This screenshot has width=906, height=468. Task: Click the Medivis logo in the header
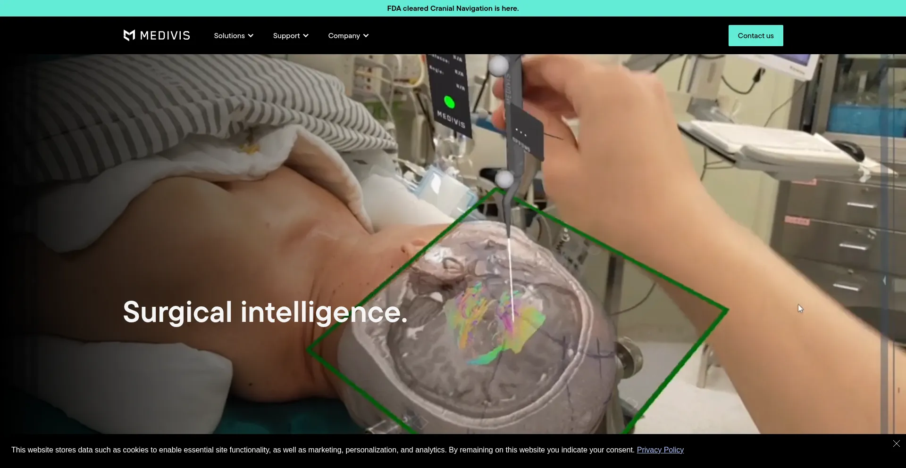point(157,35)
